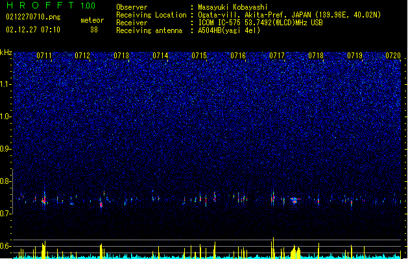Click the 0714 time marker
The width and height of the screenshot is (408, 259).
[x=160, y=56]
